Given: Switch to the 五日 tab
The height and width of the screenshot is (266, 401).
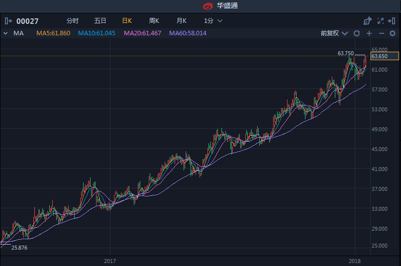Looking at the screenshot, I should point(100,21).
